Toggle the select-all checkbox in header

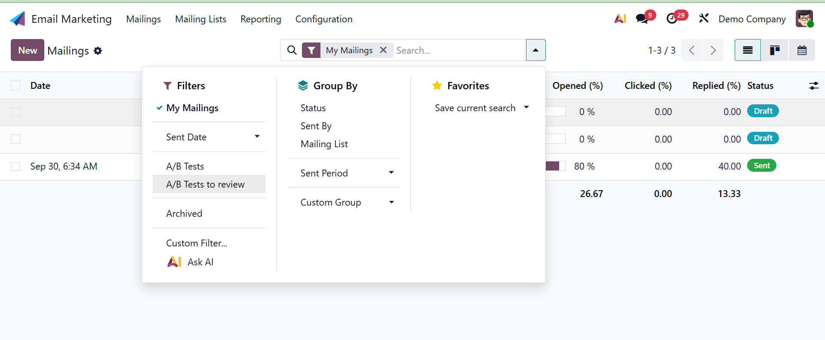coord(15,85)
